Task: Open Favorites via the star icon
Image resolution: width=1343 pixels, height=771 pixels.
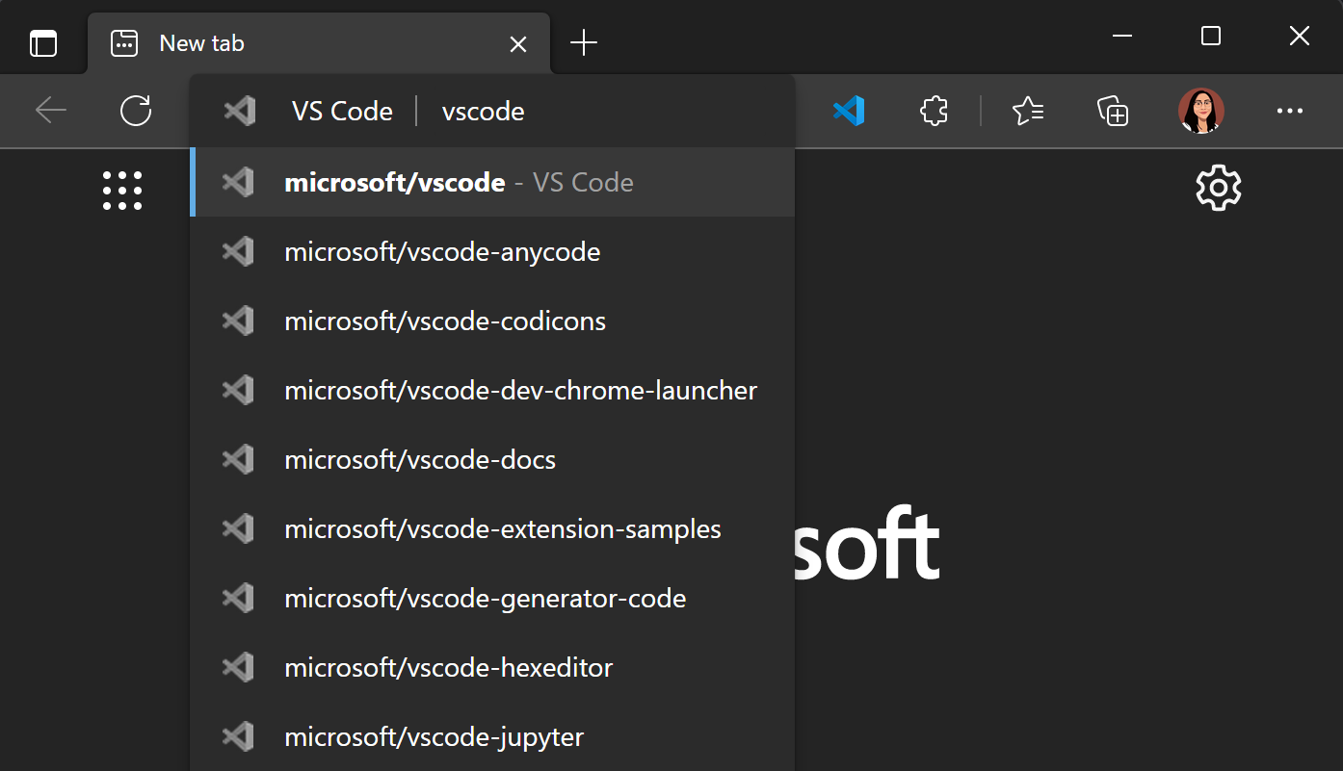Action: point(1027,111)
